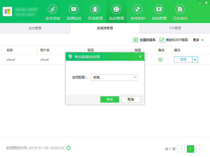Click the green plus icon for 创建数据库

[135, 40]
